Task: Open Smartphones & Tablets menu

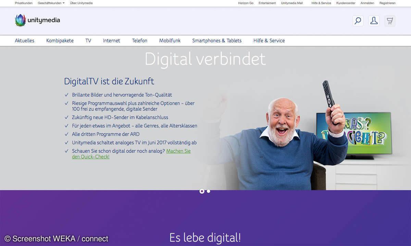Action: coord(217,40)
